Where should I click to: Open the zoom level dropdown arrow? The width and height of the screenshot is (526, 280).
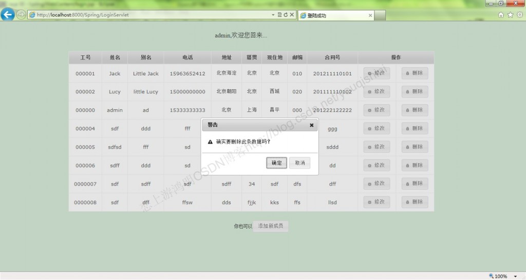515,276
